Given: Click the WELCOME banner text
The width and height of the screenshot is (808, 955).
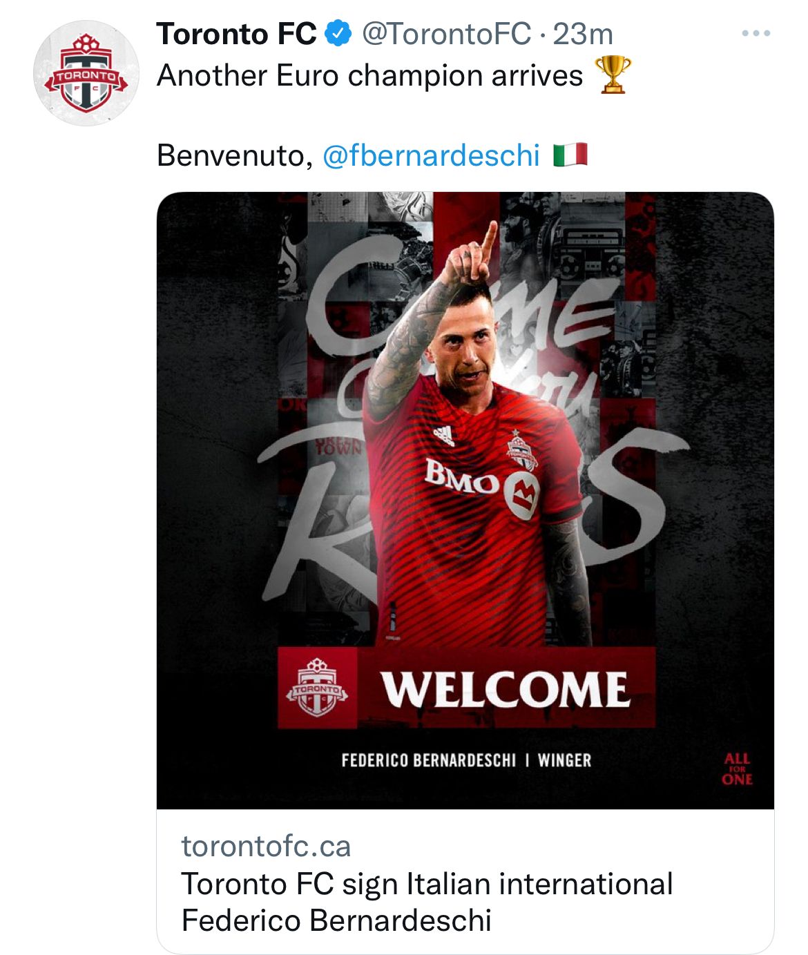Looking at the screenshot, I should pos(506,688).
